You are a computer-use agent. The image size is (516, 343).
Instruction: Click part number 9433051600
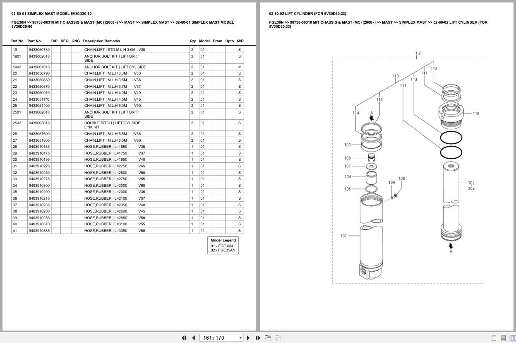click(x=39, y=134)
